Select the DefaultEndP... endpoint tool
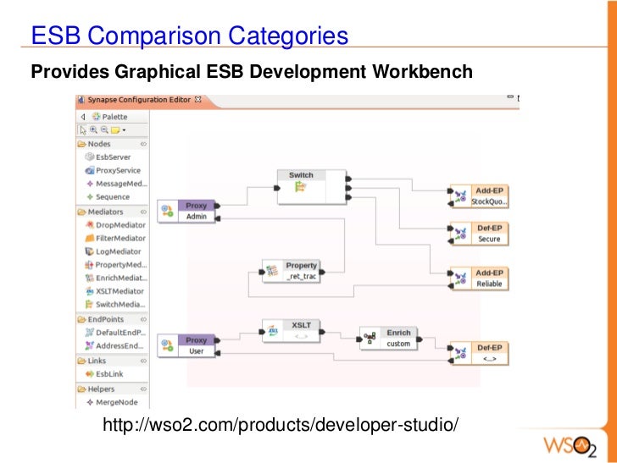 pyautogui.click(x=115, y=333)
